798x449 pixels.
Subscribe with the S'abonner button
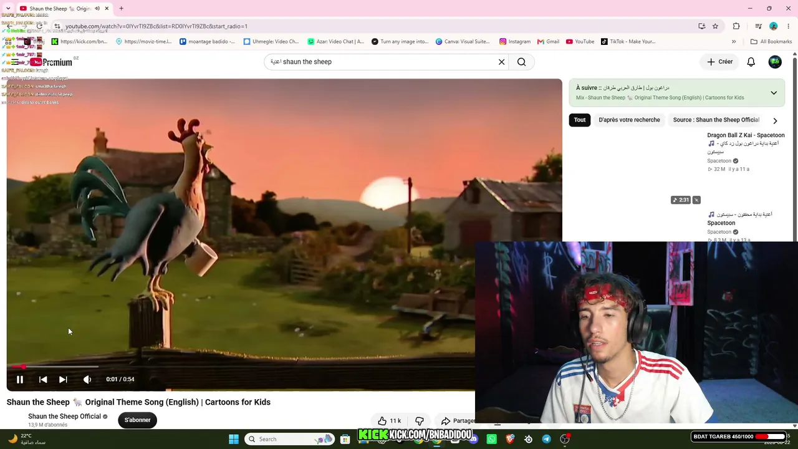137,420
